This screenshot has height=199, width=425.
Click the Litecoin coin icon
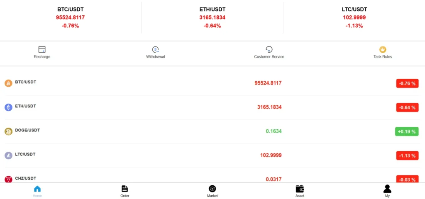click(8, 155)
